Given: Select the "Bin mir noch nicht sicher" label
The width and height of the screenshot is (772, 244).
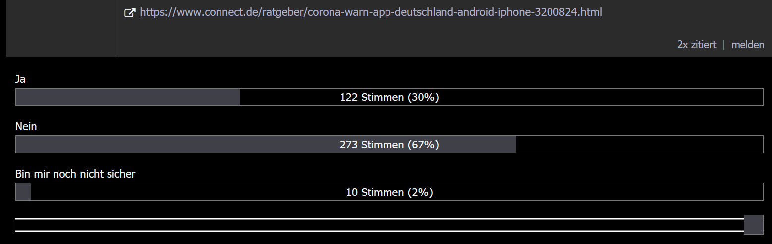Looking at the screenshot, I should click(75, 174).
